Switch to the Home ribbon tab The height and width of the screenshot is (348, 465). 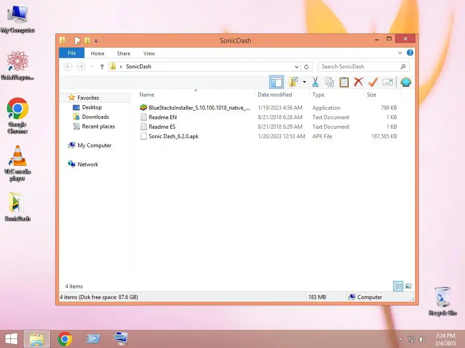[98, 53]
